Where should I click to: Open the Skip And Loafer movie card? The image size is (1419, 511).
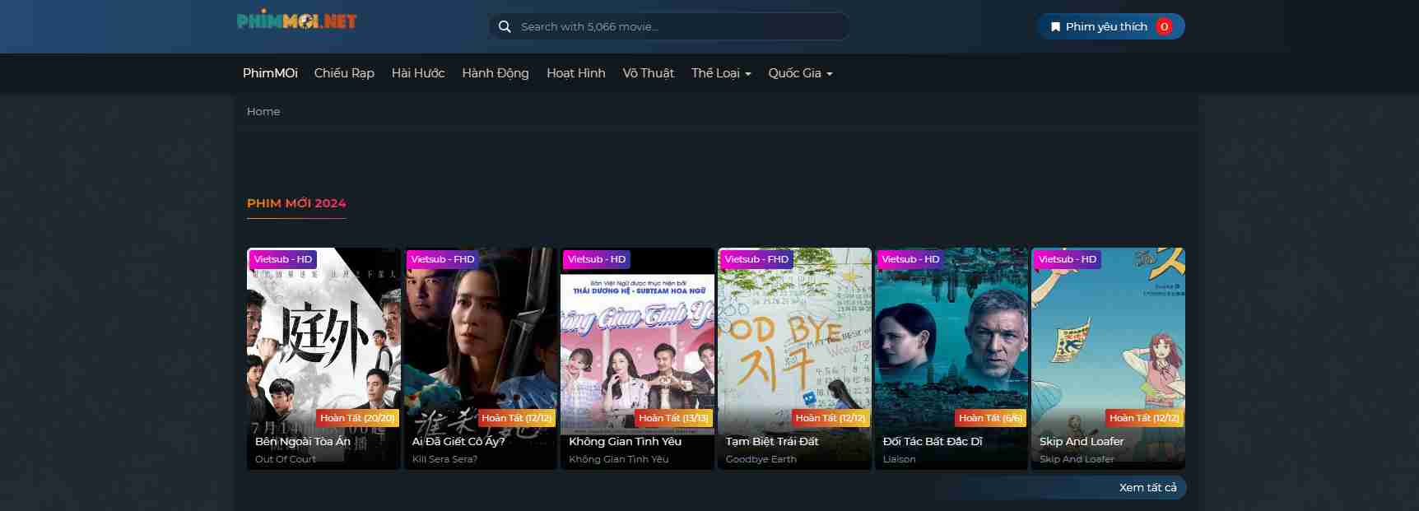(x=1108, y=346)
